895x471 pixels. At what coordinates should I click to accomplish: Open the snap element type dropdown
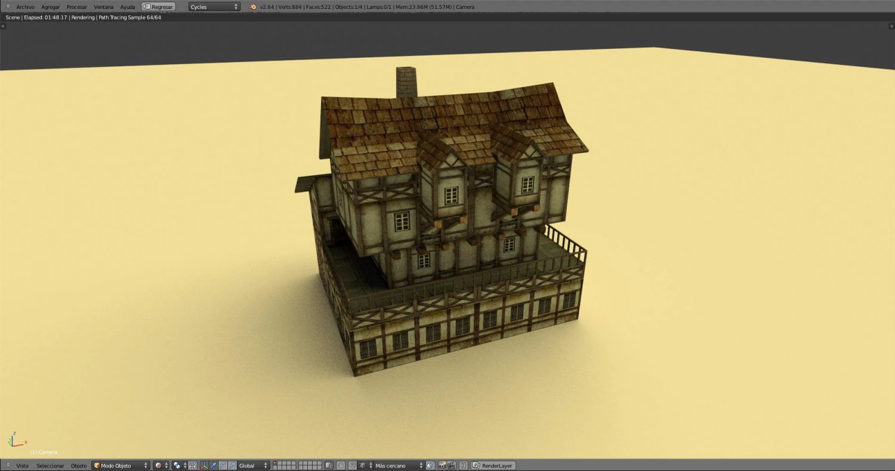pos(366,466)
